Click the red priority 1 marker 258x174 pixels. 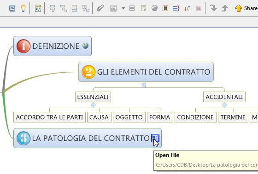pyautogui.click(x=23, y=46)
